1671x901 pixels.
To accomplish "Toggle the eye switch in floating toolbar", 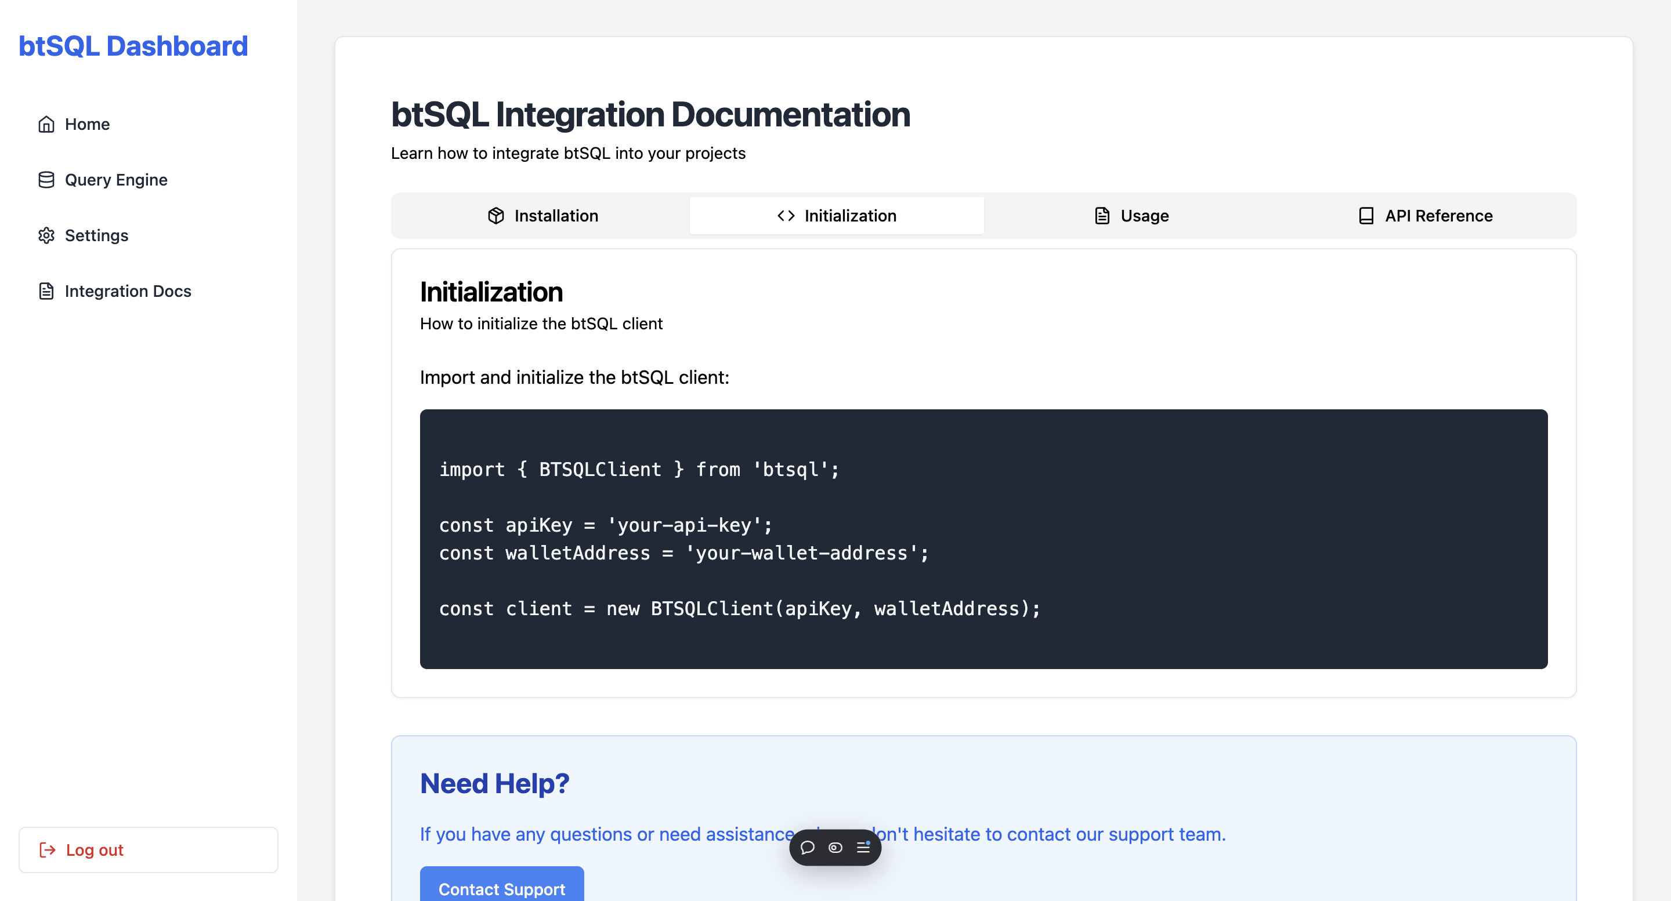I will point(835,847).
